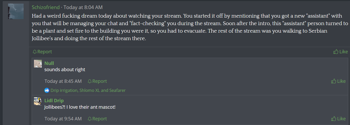Click the blue thumbs-up reaction icon
The image size is (350, 125).
click(x=47, y=90)
